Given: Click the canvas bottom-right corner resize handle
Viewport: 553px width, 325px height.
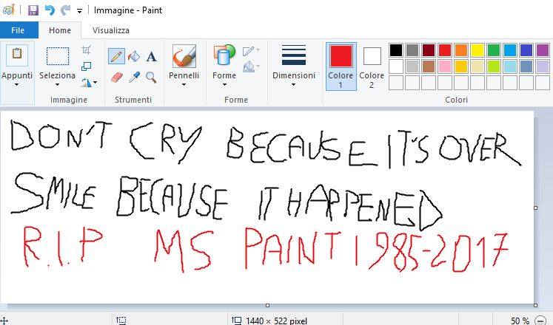Looking at the screenshot, I should (x=536, y=305).
